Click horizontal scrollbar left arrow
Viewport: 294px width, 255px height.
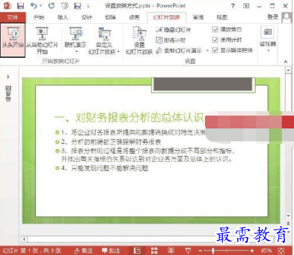coord(24,239)
